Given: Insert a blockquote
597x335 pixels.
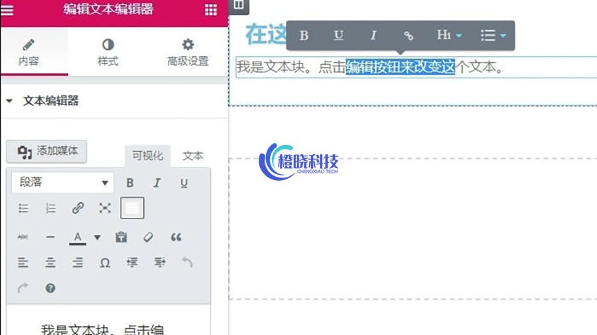Looking at the screenshot, I should coord(176,236).
